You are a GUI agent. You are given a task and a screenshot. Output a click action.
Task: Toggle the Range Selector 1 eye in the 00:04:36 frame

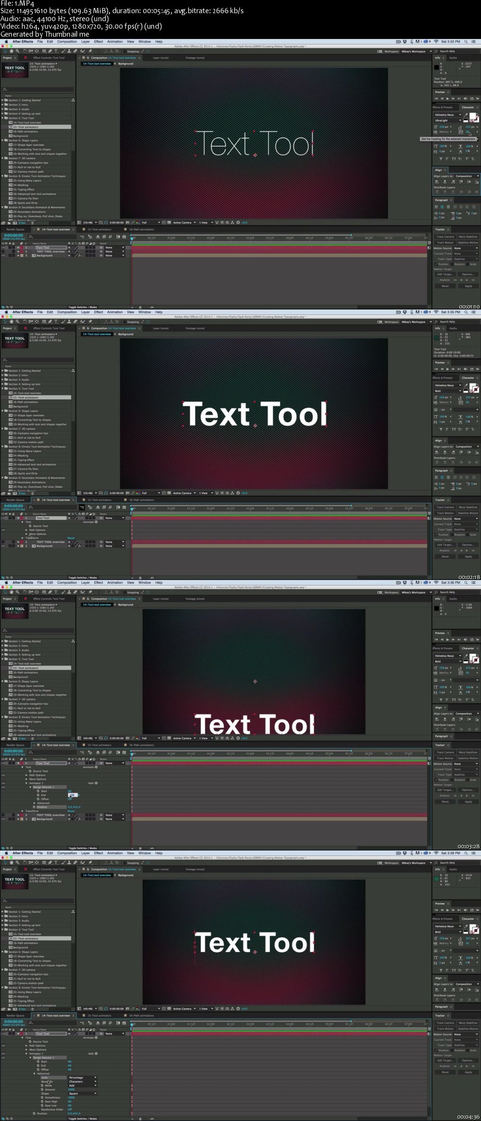click(3, 1058)
